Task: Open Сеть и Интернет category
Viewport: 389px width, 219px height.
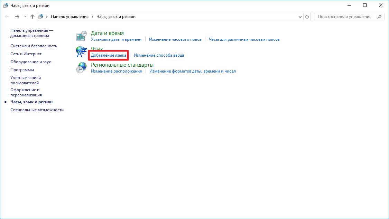Action: click(x=26, y=54)
